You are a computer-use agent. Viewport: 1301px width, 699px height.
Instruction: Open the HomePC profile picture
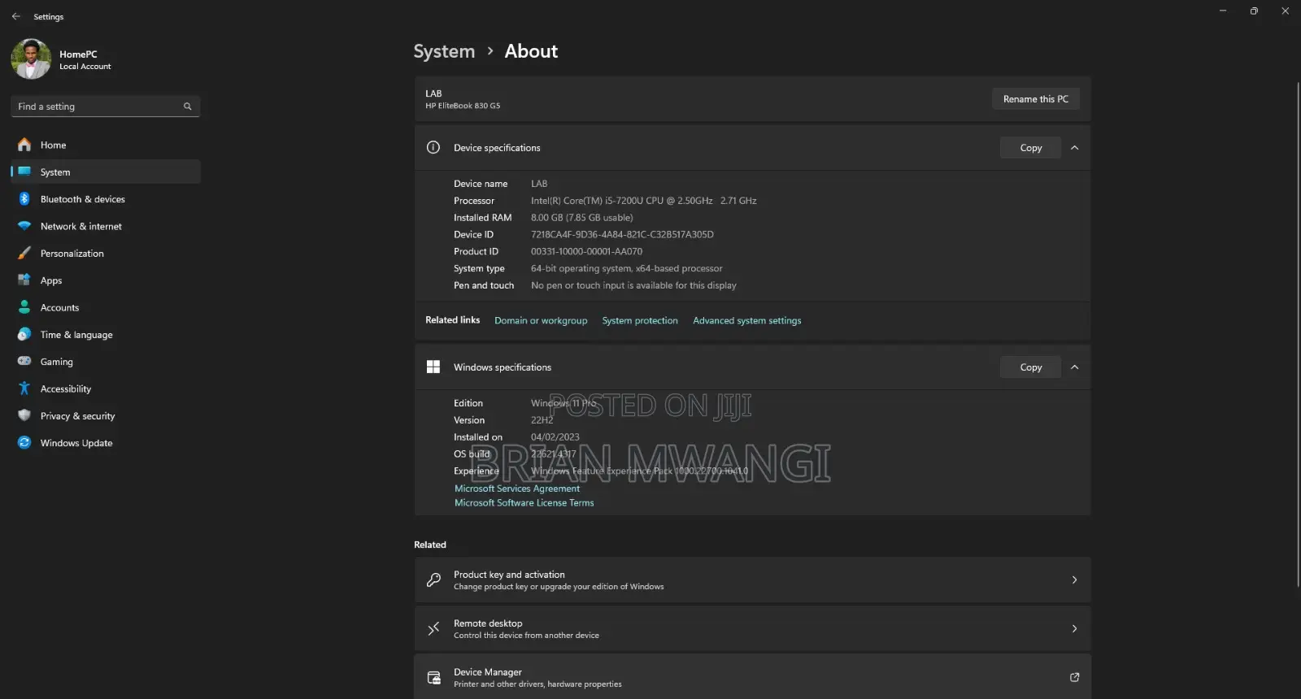[31, 59]
